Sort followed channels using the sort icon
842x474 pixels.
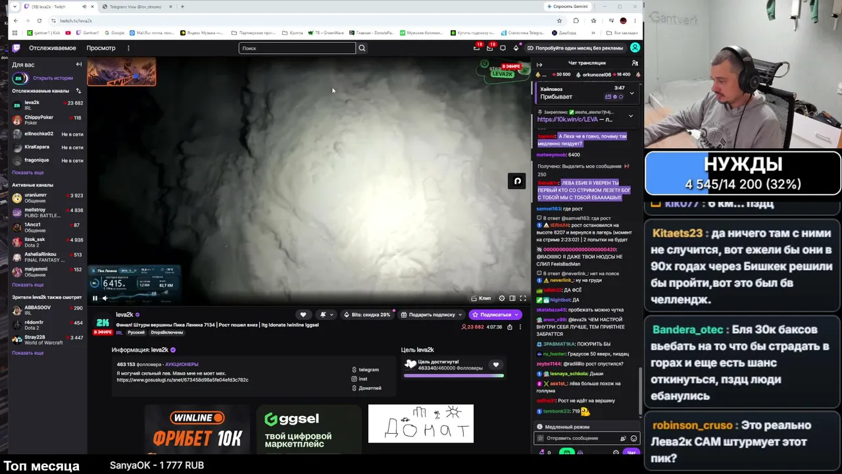(x=79, y=91)
